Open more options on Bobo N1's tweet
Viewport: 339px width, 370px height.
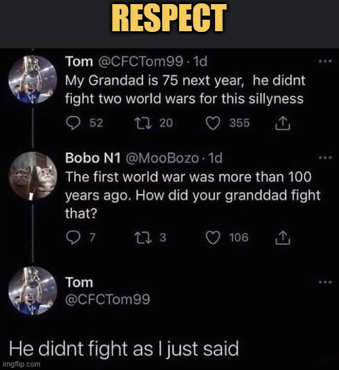click(325, 158)
